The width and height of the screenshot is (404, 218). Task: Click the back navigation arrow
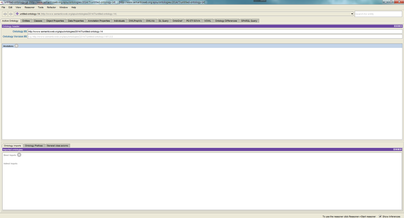(4, 14)
